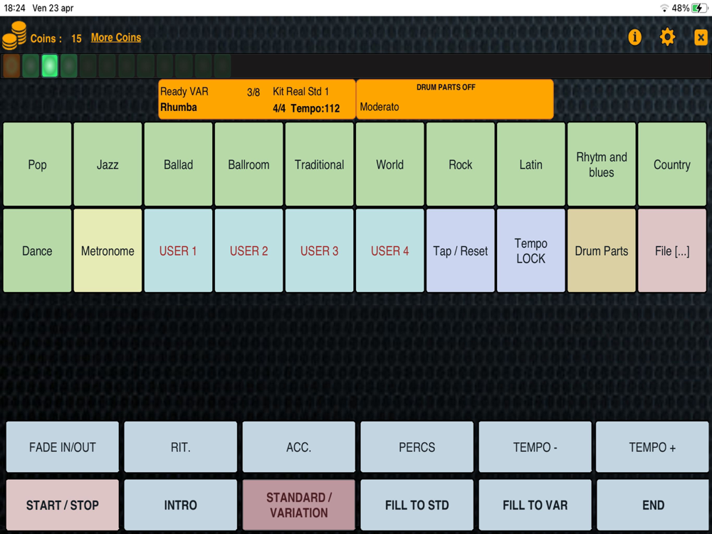Image resolution: width=712 pixels, height=534 pixels.
Task: Open the Drum Parts pad
Action: [x=601, y=251]
